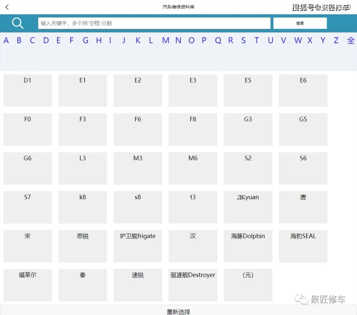Open the Kyuan model tile

pyautogui.click(x=248, y=207)
